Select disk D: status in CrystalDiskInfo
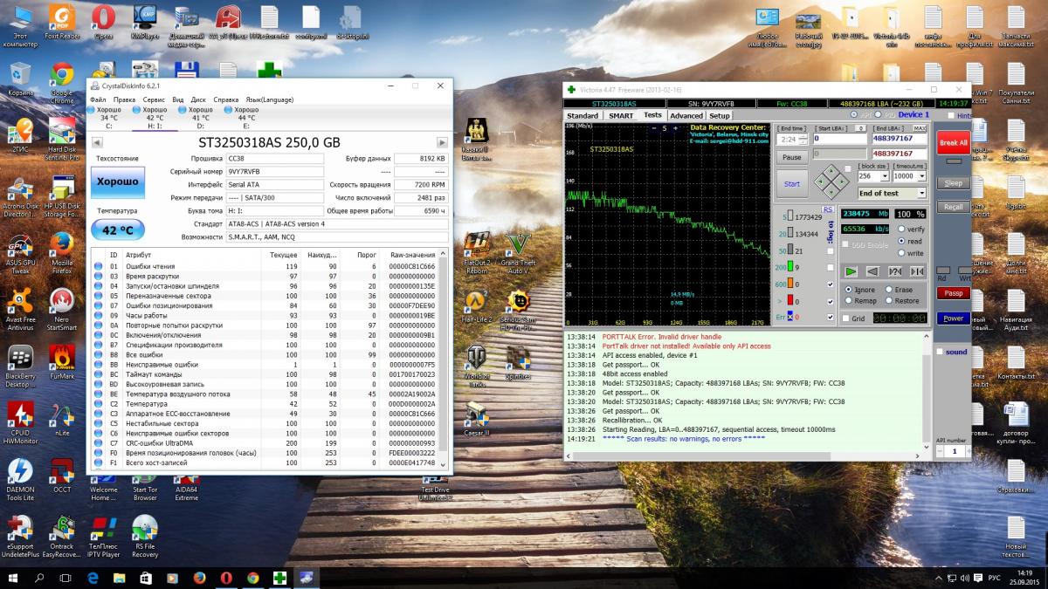This screenshot has width=1048, height=589. [x=201, y=118]
